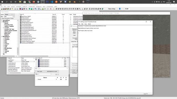Open taskbar search
Screen dimensions: 177x99
point(7,2)
